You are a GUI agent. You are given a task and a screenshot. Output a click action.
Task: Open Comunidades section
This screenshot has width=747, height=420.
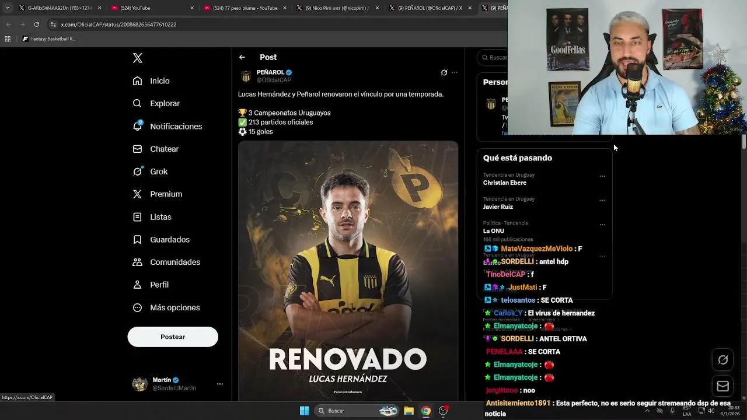(166, 262)
